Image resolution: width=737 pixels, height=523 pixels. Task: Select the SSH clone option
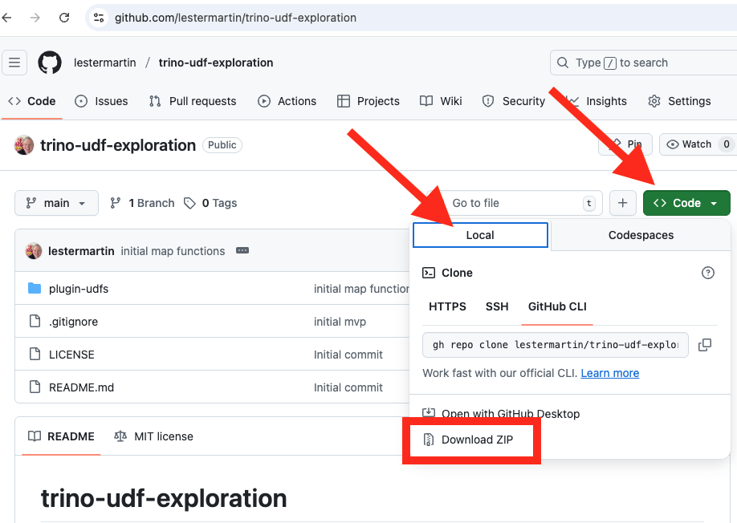pos(497,306)
